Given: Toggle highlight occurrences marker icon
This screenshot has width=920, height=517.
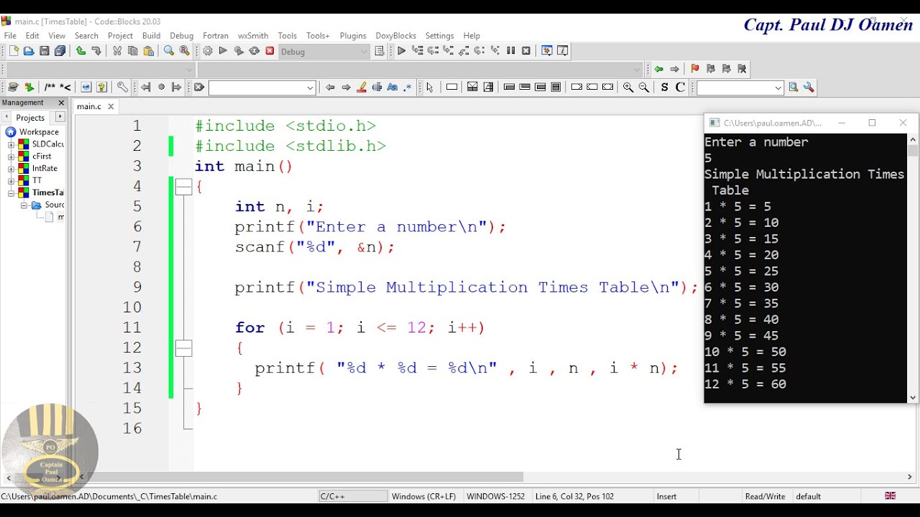Looking at the screenshot, I should 362,87.
